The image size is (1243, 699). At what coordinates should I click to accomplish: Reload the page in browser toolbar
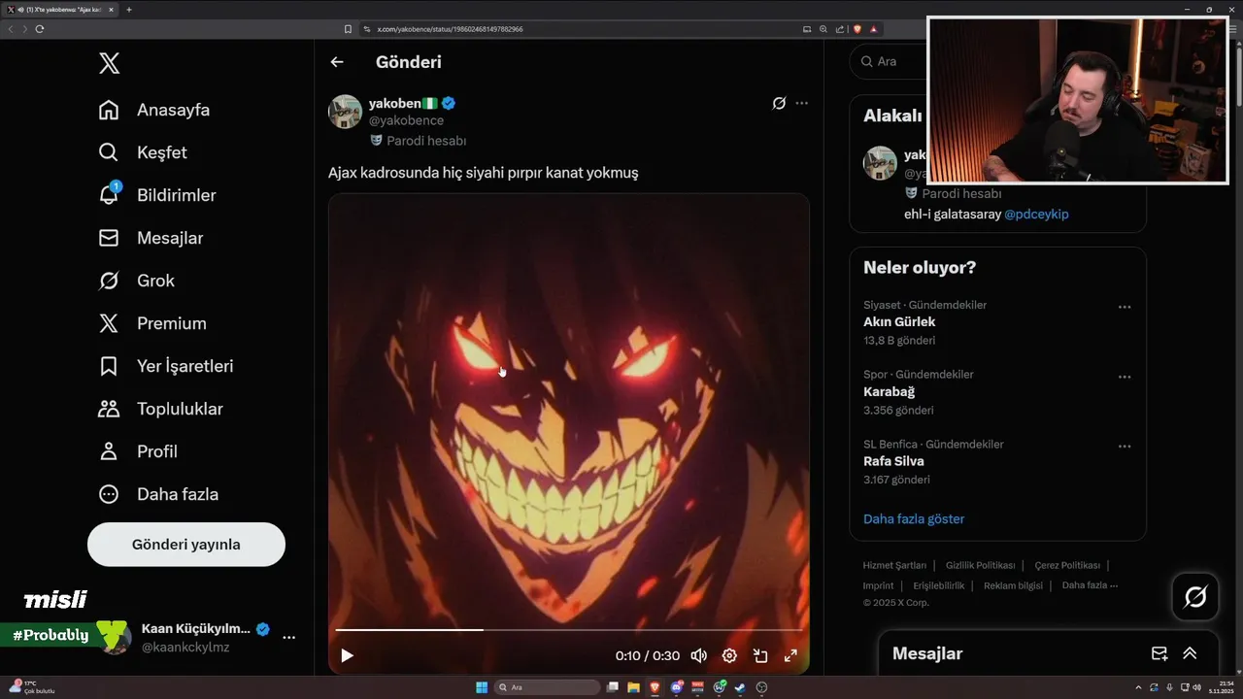tap(39, 29)
